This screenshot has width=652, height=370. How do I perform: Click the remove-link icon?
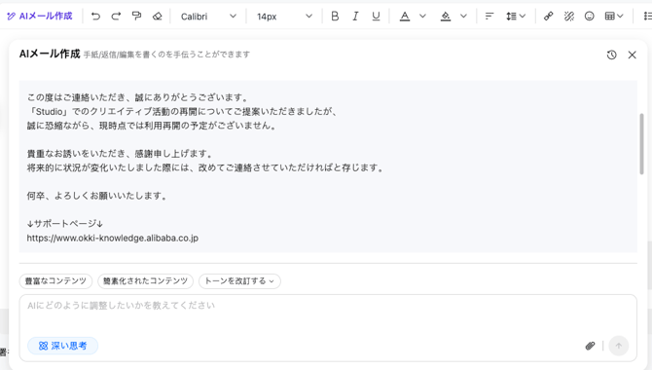569,17
